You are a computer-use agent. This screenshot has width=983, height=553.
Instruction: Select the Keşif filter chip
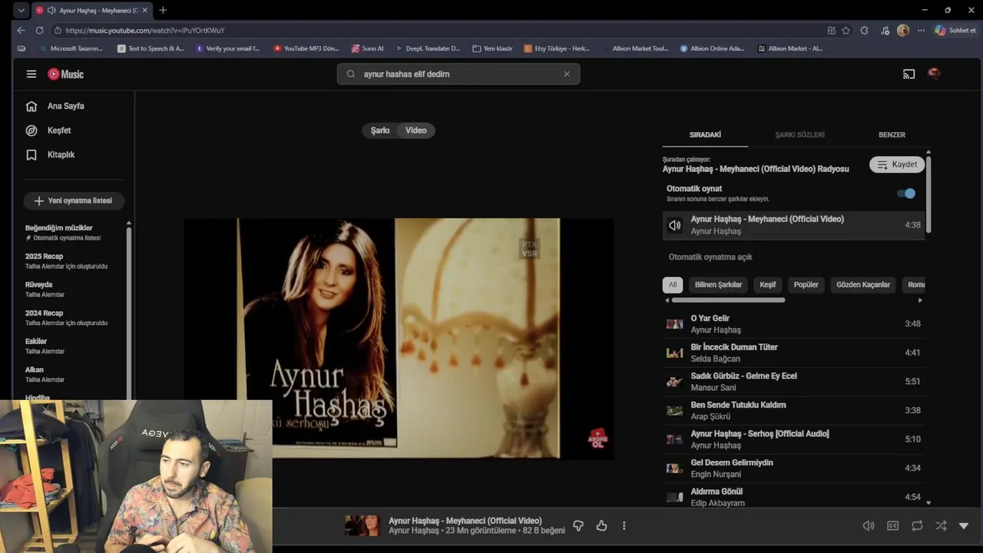tap(768, 285)
